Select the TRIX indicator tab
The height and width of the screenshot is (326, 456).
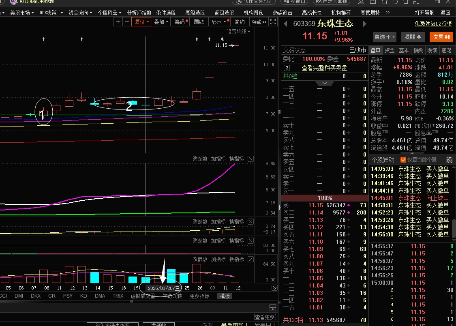(x=118, y=296)
